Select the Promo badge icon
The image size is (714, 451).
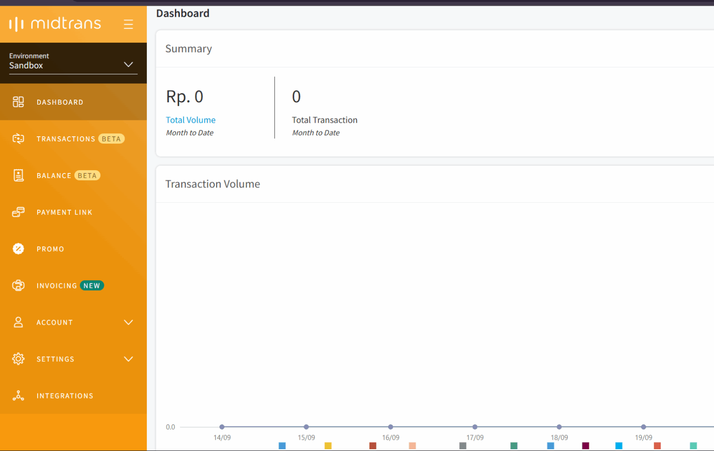click(18, 249)
